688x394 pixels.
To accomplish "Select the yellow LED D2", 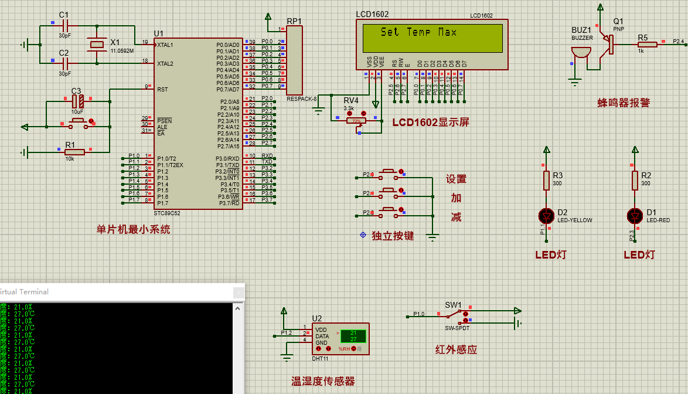I will click(x=547, y=216).
